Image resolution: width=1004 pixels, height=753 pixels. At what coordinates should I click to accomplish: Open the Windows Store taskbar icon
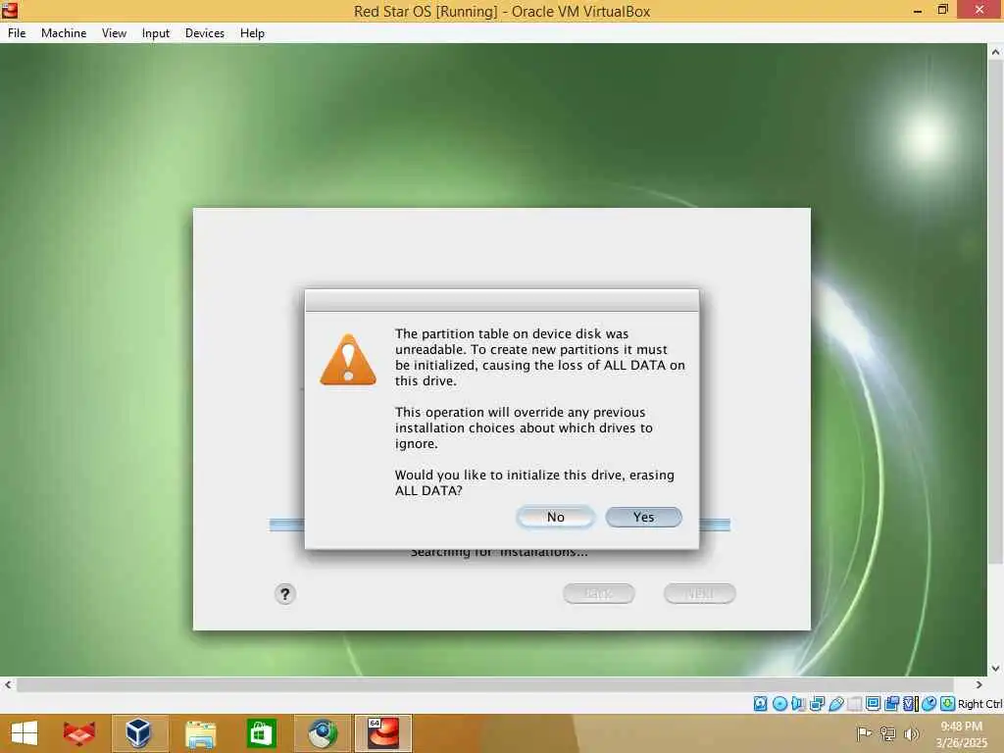261,733
